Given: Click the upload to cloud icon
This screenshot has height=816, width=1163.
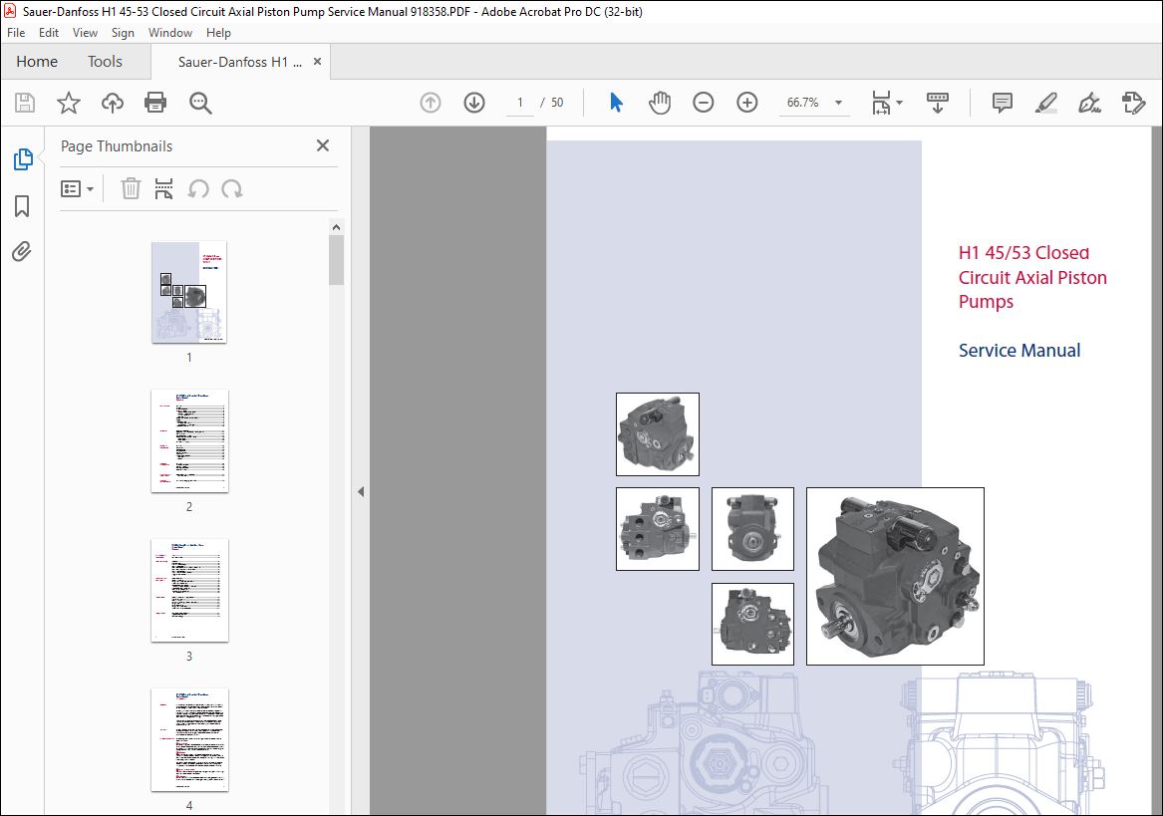Looking at the screenshot, I should coord(112,103).
